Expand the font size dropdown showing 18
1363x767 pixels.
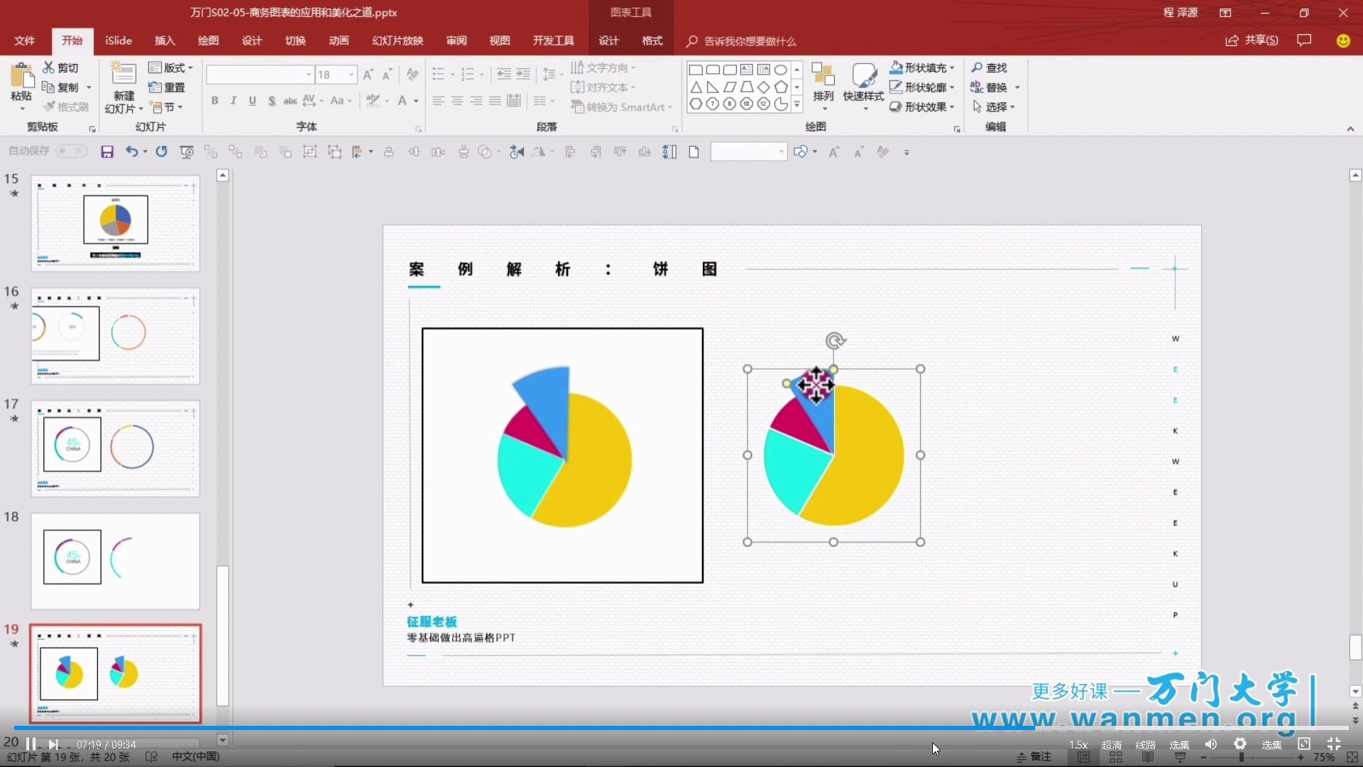click(351, 75)
